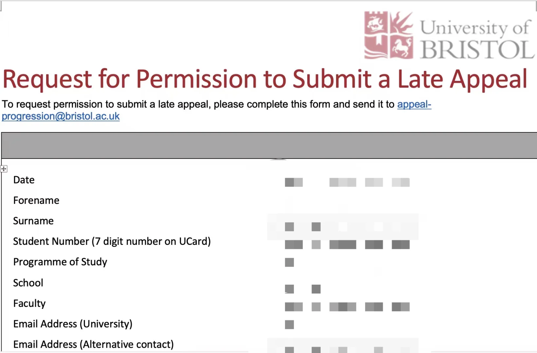Click the Email Address (Alternative contact) label
Viewport: 537px width, 353px height.
[94, 345]
